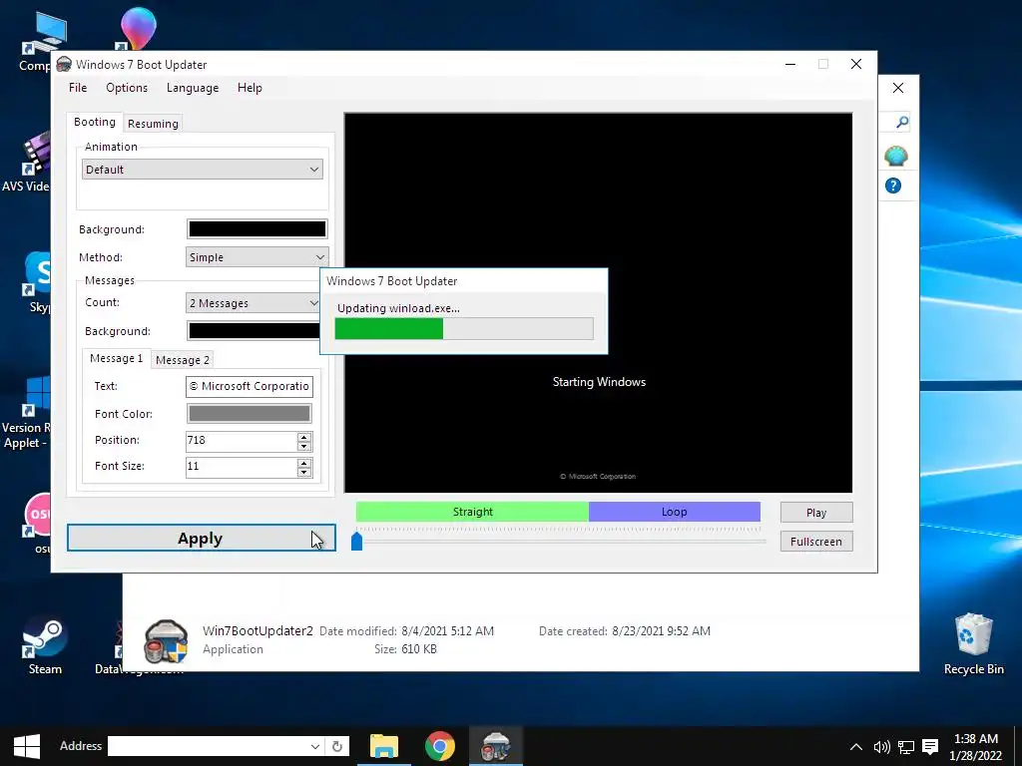This screenshot has height=766, width=1022.
Task: Click the Explorer help question mark icon
Action: coord(893,186)
